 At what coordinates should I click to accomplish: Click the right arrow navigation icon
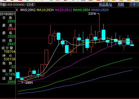point(136,4)
